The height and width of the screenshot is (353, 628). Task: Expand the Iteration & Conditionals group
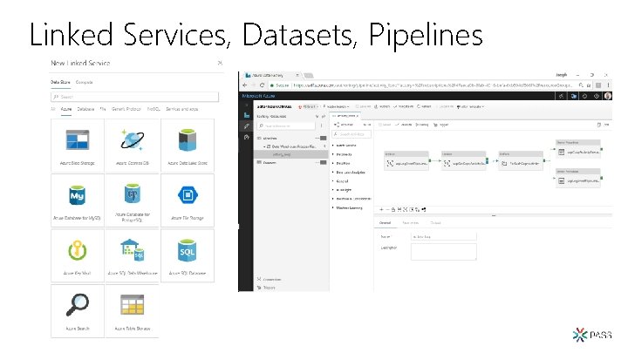[x=353, y=199]
